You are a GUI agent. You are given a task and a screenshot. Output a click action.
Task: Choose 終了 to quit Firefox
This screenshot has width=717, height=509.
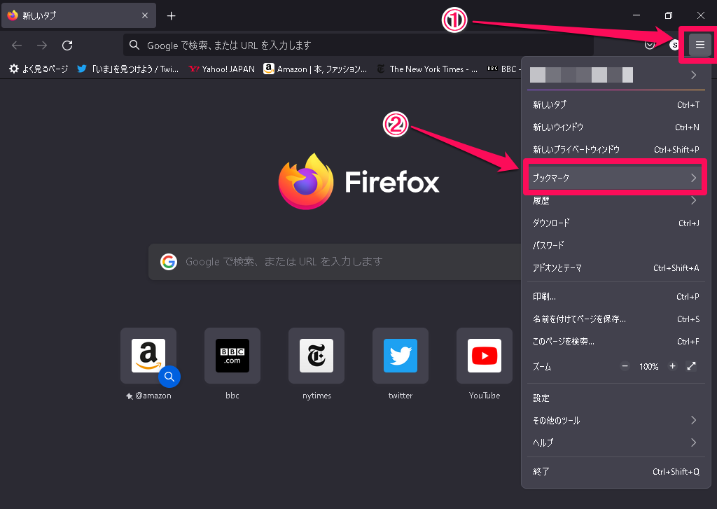pos(616,471)
